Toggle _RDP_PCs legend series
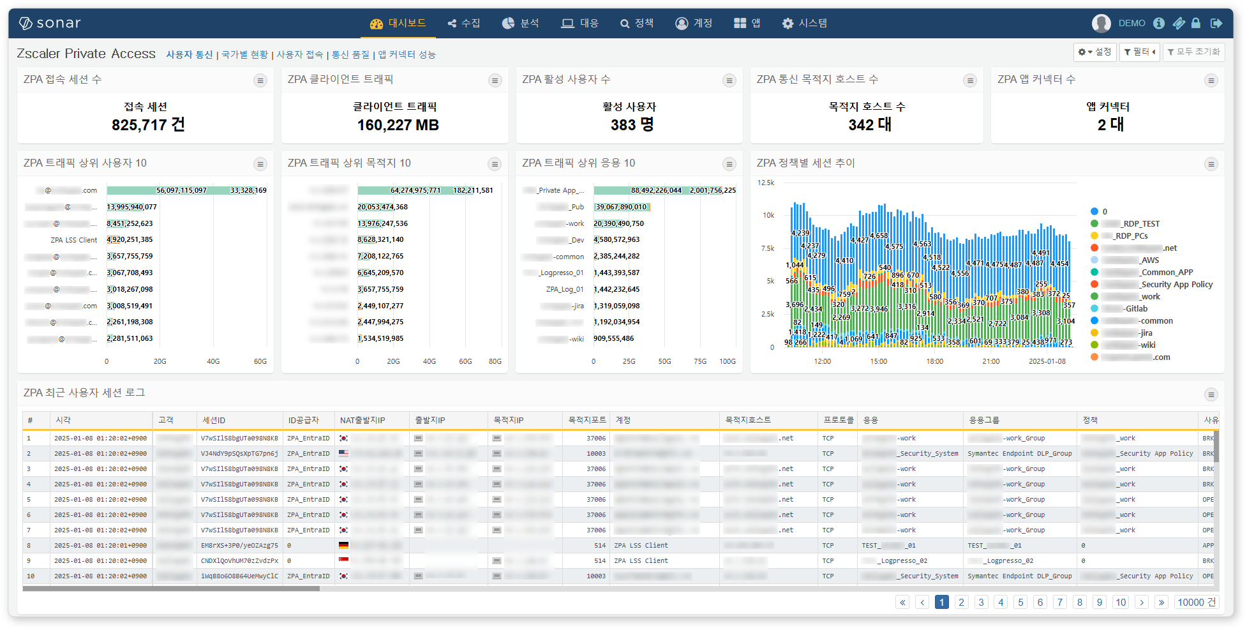The height and width of the screenshot is (630, 1247). pyautogui.click(x=1119, y=236)
